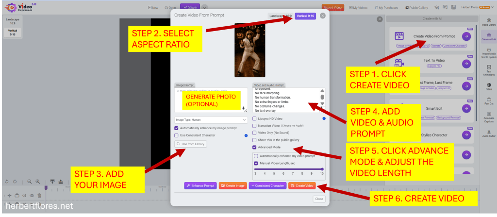Check Video Only (No Sound)
Image resolution: width=497 pixels, height=217 pixels.
click(x=254, y=133)
